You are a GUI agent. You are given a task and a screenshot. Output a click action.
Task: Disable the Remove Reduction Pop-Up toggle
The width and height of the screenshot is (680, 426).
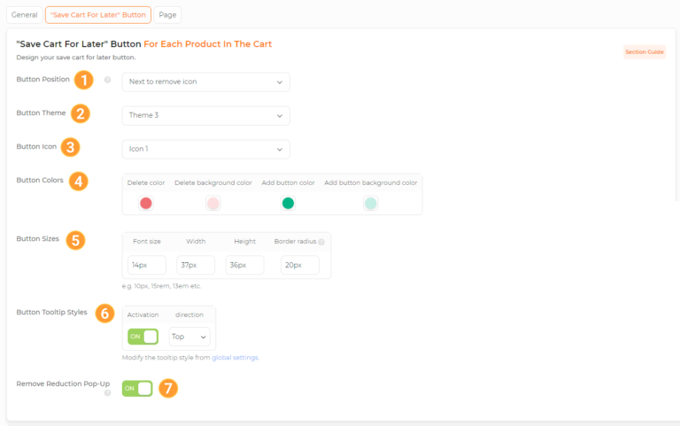pyautogui.click(x=137, y=388)
